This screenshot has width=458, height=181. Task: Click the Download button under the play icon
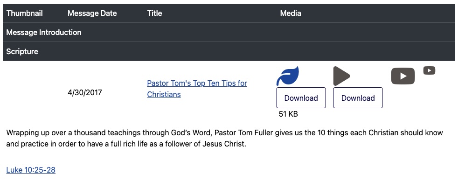tap(358, 98)
